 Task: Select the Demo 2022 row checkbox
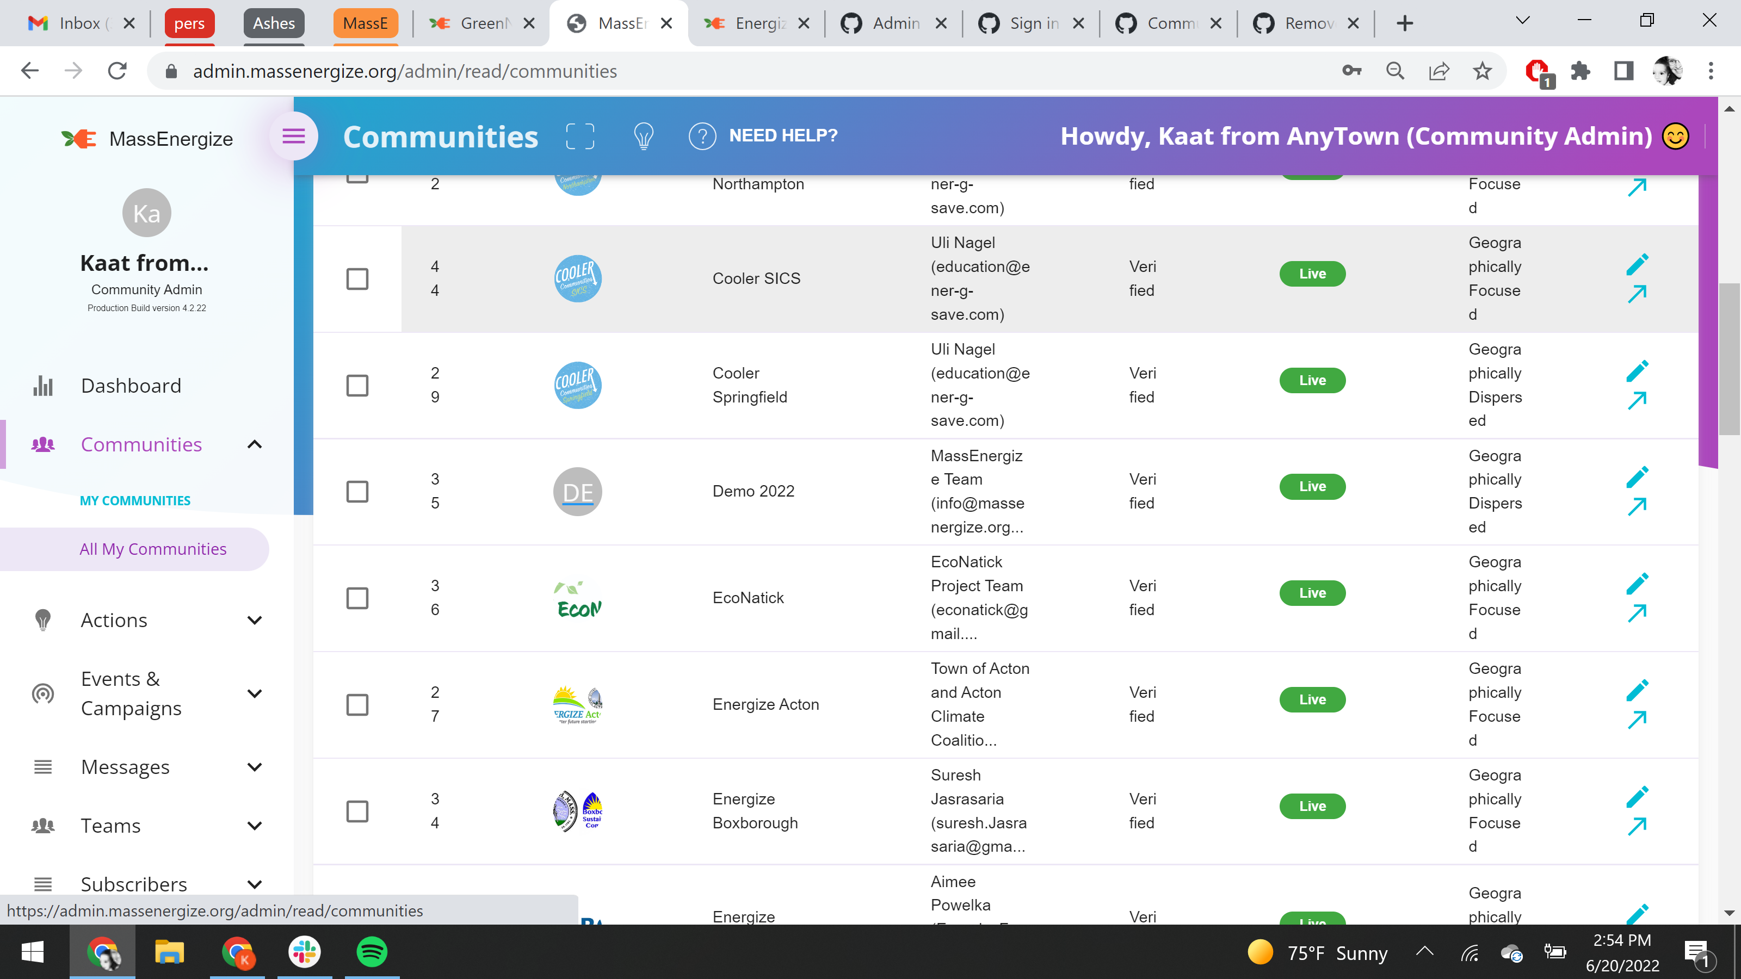click(357, 491)
